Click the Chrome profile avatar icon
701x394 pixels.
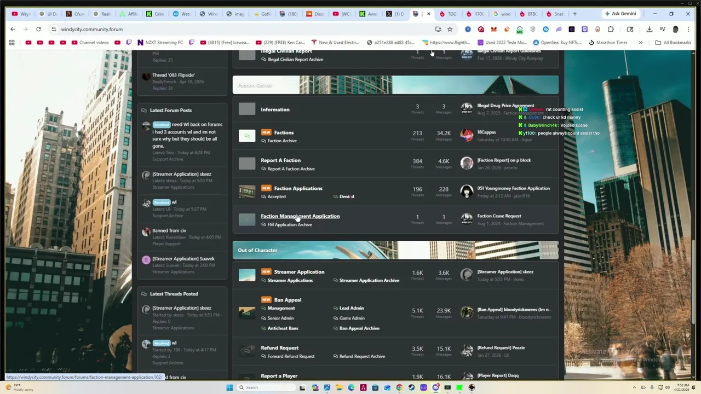pos(675,29)
